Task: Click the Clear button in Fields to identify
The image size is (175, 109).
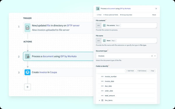Action: (x=152, y=71)
